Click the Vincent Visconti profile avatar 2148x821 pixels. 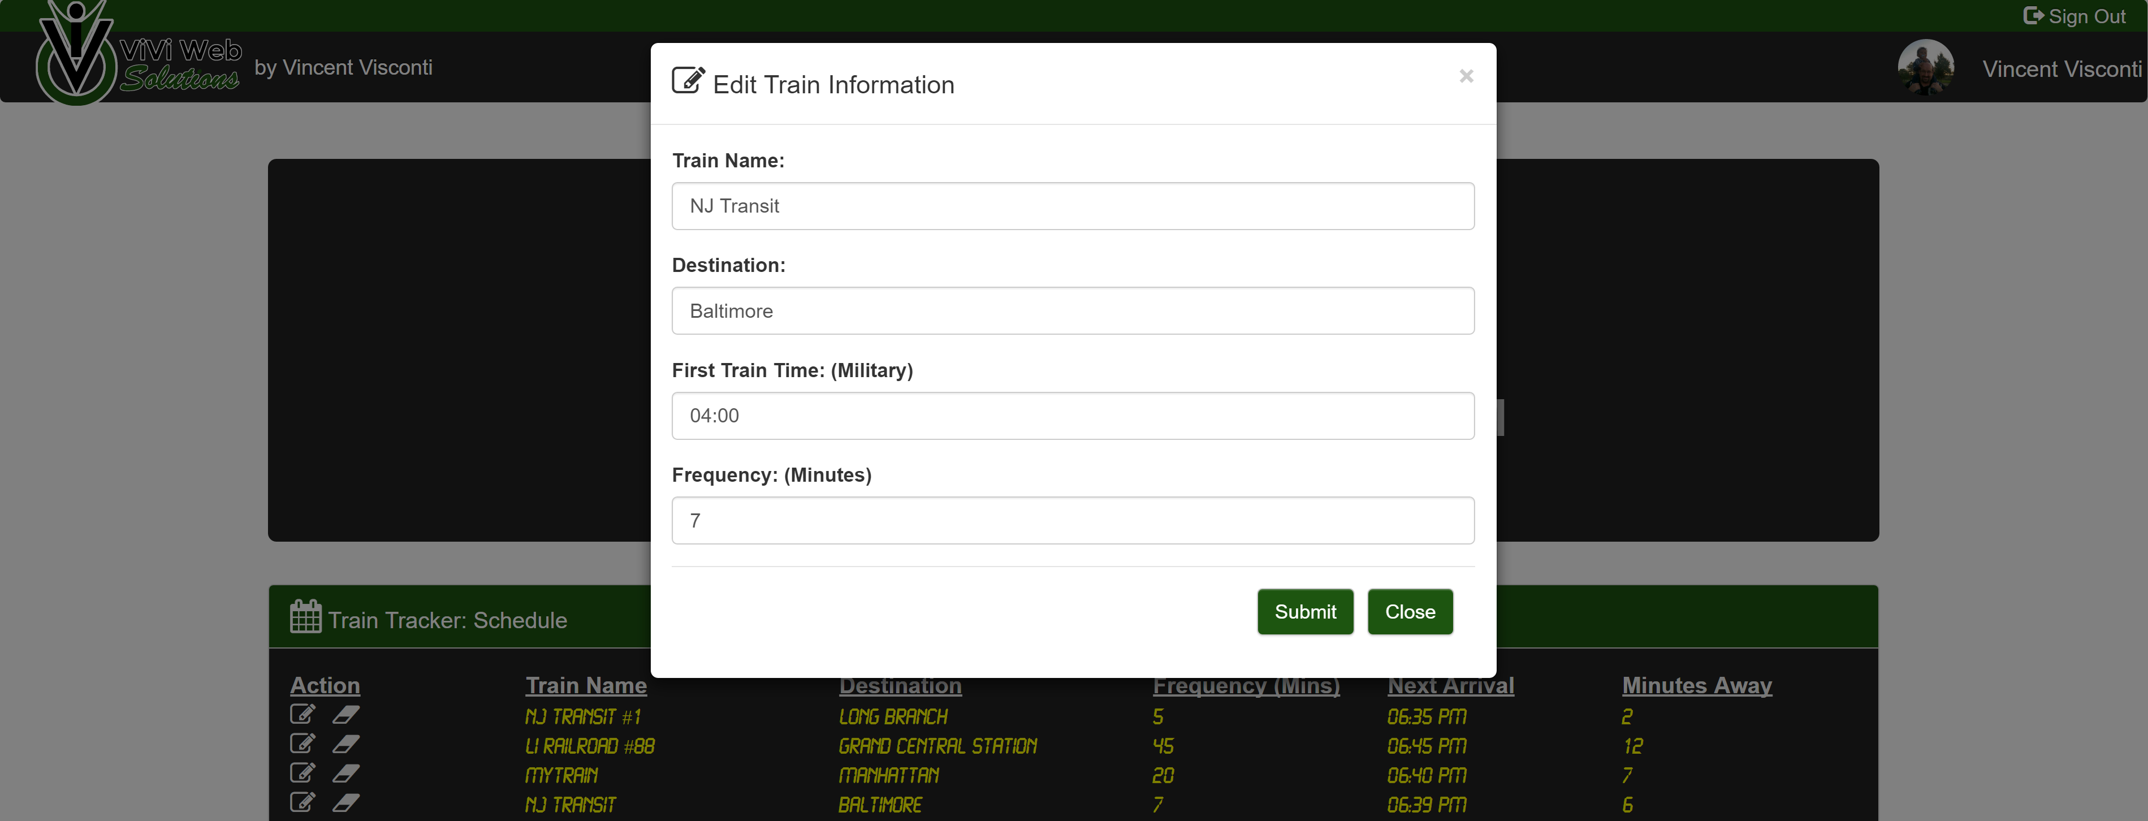tap(1925, 67)
